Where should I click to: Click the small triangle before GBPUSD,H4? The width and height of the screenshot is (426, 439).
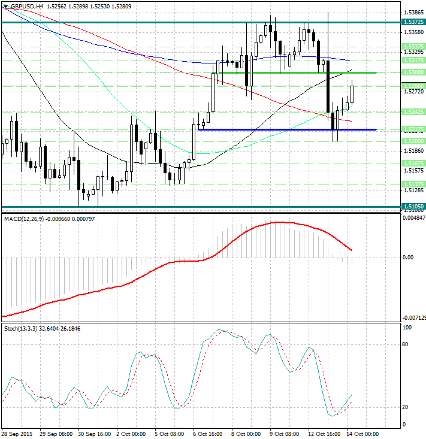pyautogui.click(x=5, y=7)
